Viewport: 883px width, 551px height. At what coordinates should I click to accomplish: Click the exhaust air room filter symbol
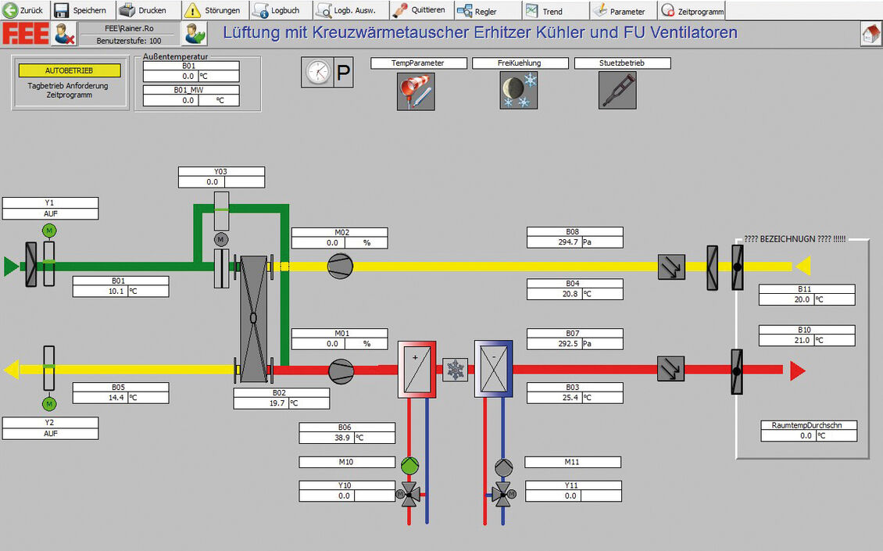(713, 268)
